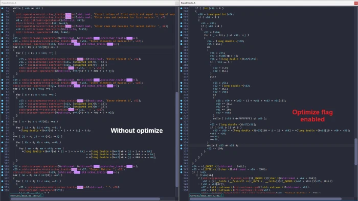This screenshot has height=201, width=358.
Task: Click breakpoint dot beside right line 292 if v64
Action: pyautogui.click(x=181, y=17)
